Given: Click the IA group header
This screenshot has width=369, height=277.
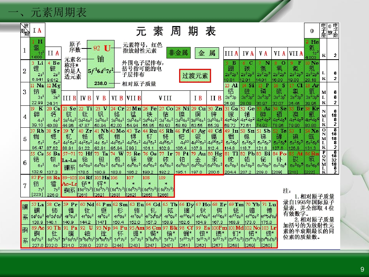Looking at the screenshot, I should tap(37, 30).
